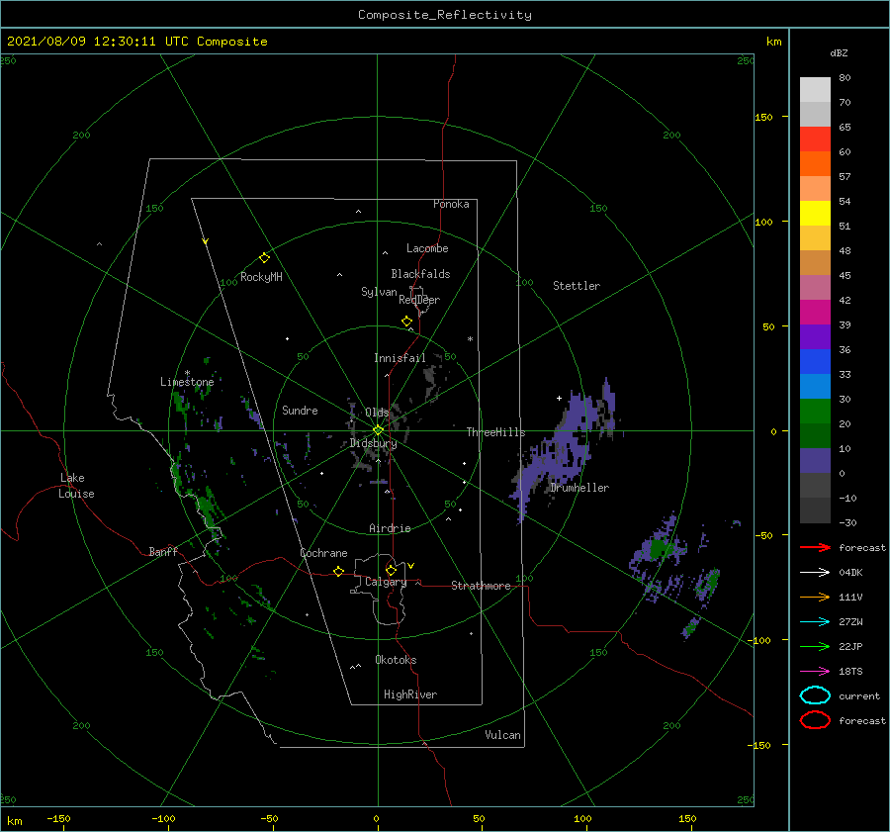Click the Stettler town label

click(x=577, y=286)
